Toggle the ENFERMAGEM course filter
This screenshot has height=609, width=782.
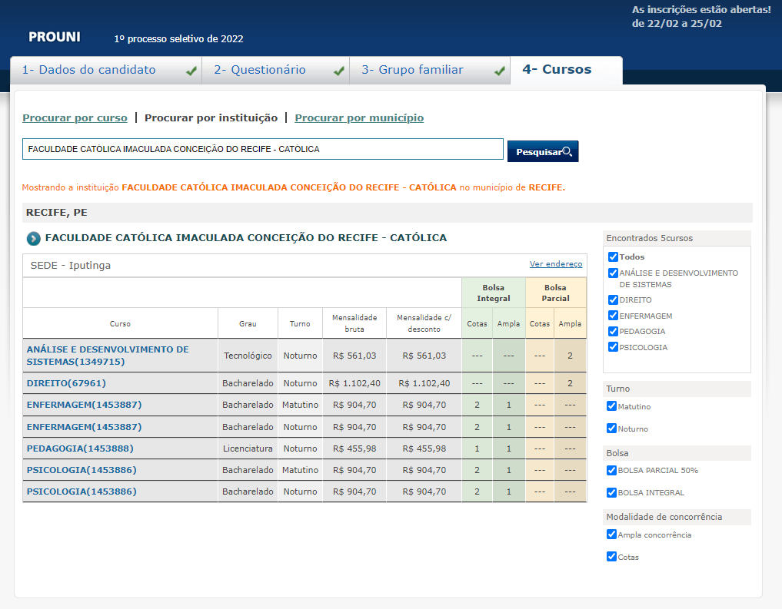[x=613, y=316]
